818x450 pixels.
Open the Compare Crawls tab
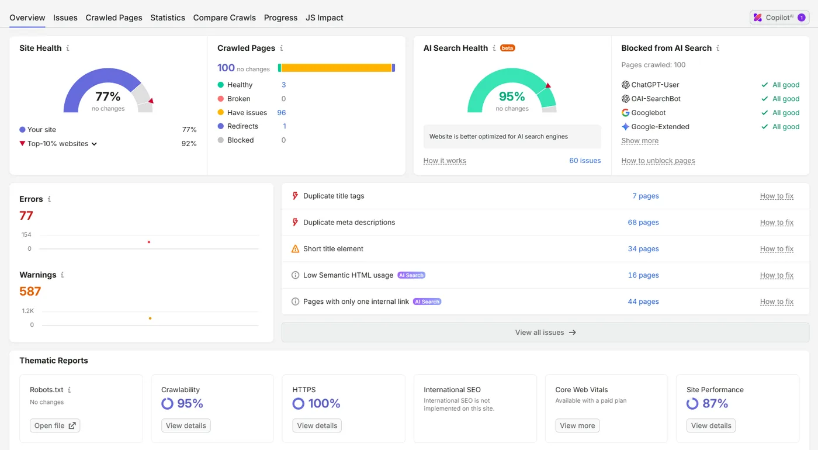click(224, 18)
